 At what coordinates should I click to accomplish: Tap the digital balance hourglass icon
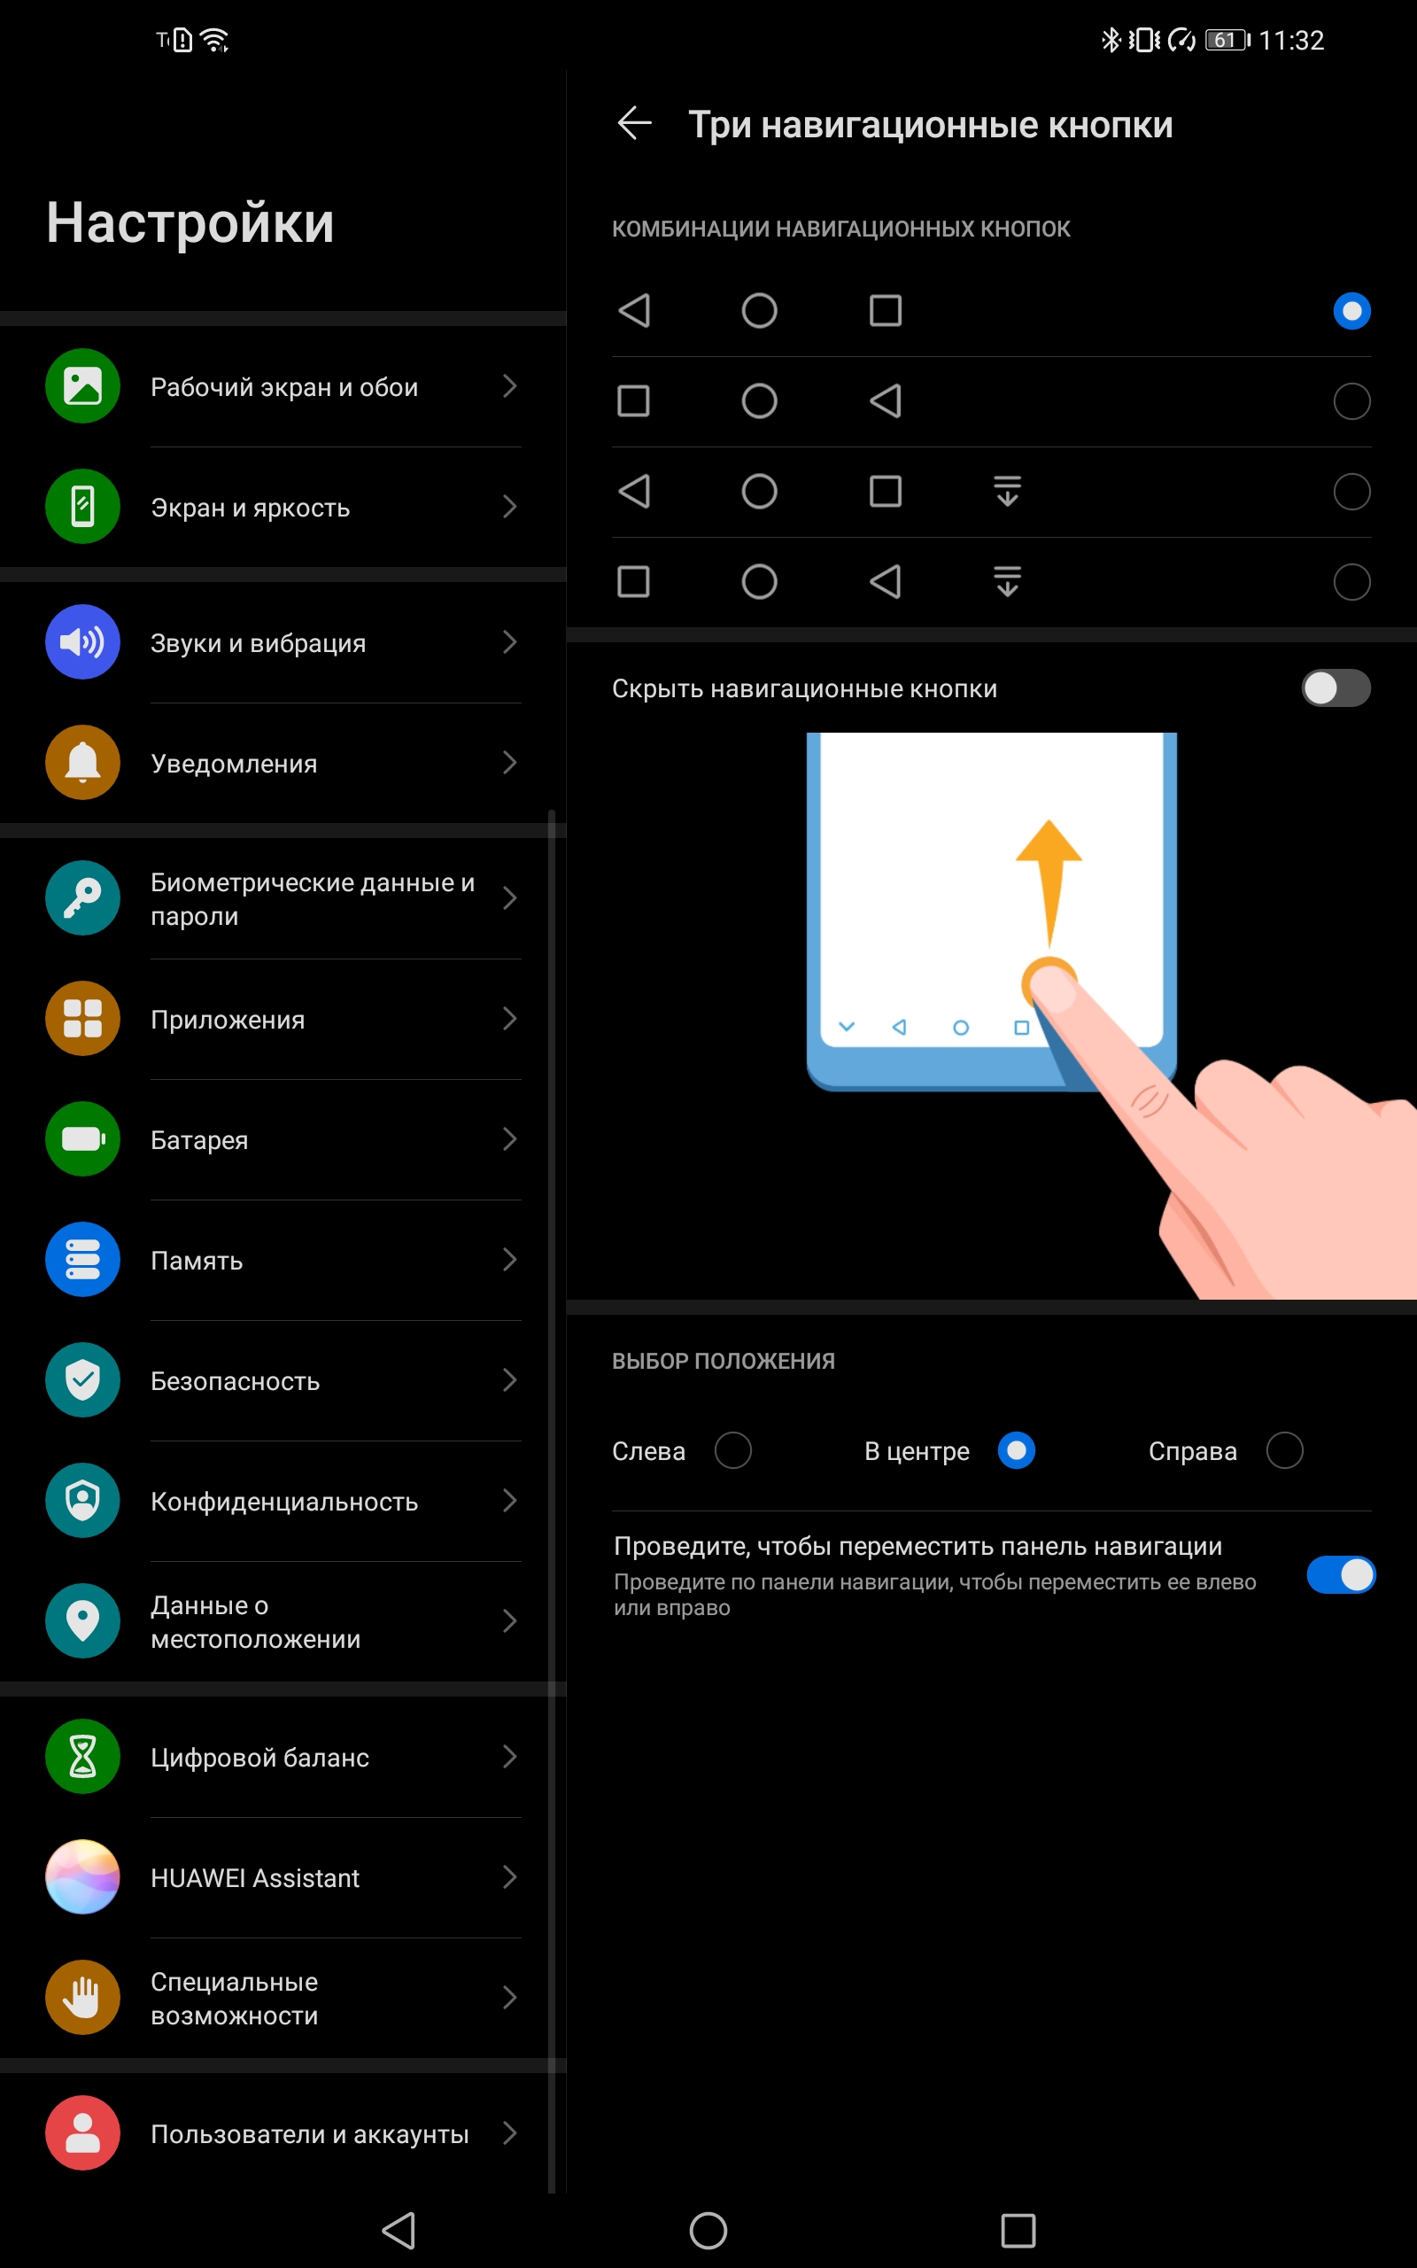click(82, 1756)
